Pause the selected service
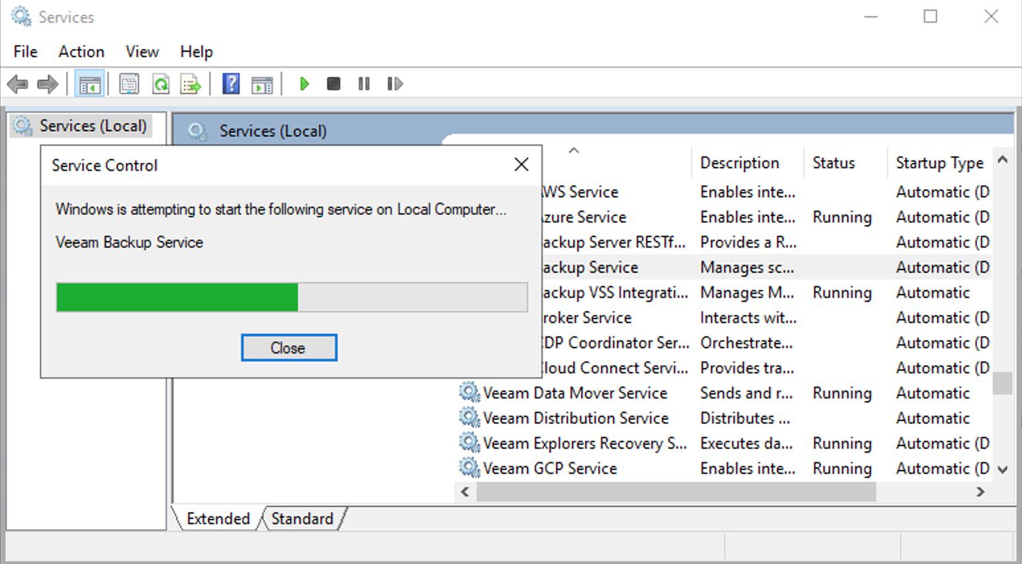 pyautogui.click(x=363, y=83)
